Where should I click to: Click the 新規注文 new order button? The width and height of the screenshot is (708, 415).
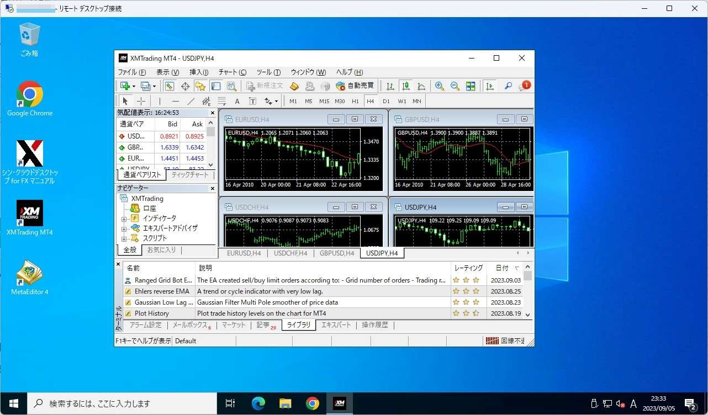[265, 86]
